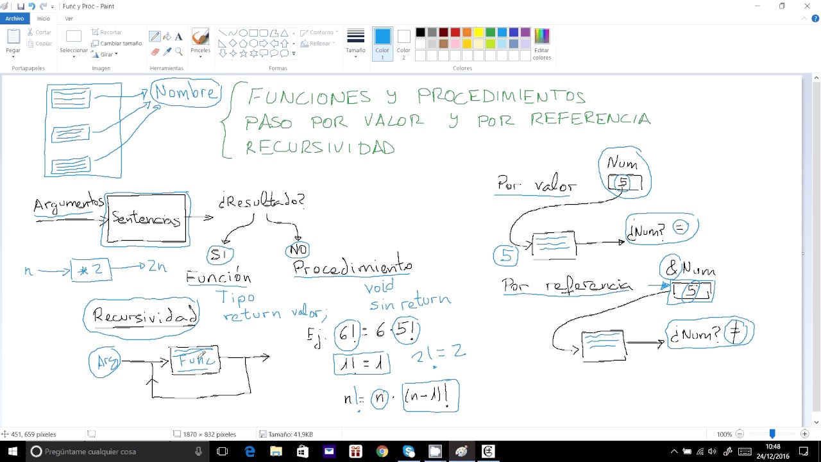The height and width of the screenshot is (462, 821).
Task: Open the Pegar dropdown arrow
Action: (x=13, y=56)
